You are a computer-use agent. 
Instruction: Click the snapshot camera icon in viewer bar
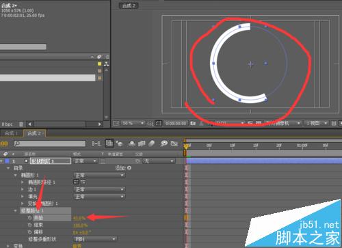[193, 123]
